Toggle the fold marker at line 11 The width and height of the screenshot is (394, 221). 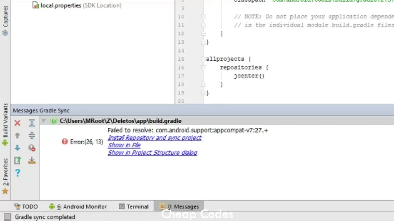point(203,25)
